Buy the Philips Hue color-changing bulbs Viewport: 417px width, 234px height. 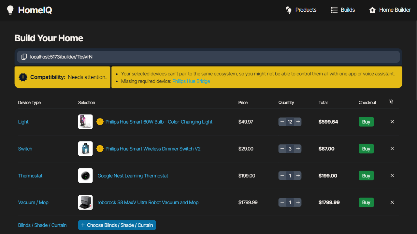pyautogui.click(x=366, y=122)
